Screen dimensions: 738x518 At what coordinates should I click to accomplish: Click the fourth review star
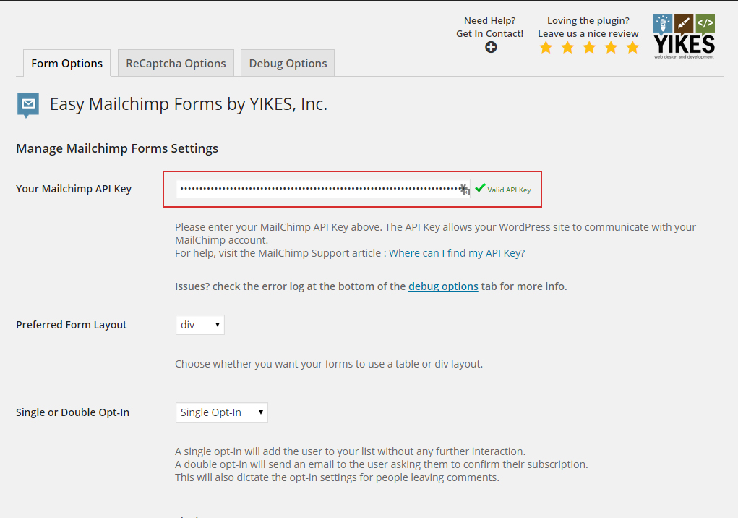pyautogui.click(x=611, y=47)
